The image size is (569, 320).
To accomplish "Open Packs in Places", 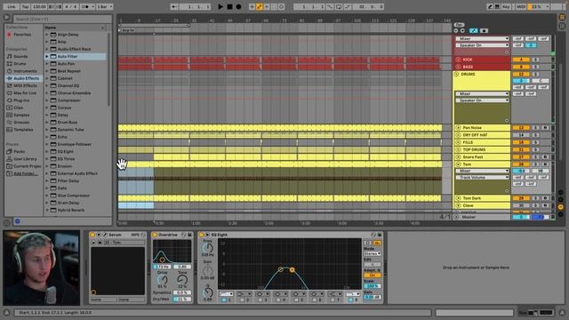I will click(20, 151).
